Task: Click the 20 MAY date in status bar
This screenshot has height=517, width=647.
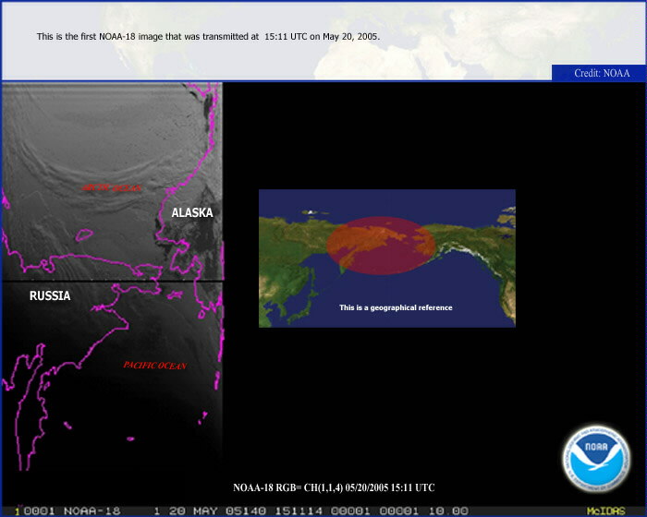Action: pos(185,511)
